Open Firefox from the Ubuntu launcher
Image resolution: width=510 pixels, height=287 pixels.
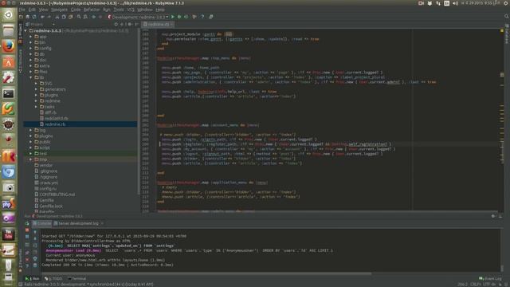coord(9,46)
